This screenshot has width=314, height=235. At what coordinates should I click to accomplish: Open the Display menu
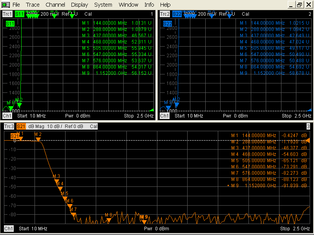79,5
